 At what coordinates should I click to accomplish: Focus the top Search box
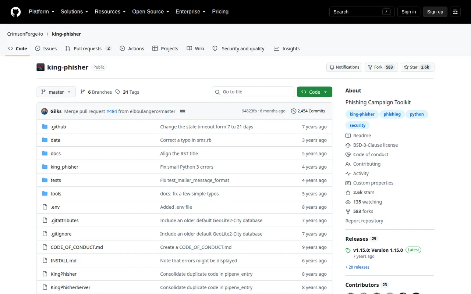(x=362, y=12)
